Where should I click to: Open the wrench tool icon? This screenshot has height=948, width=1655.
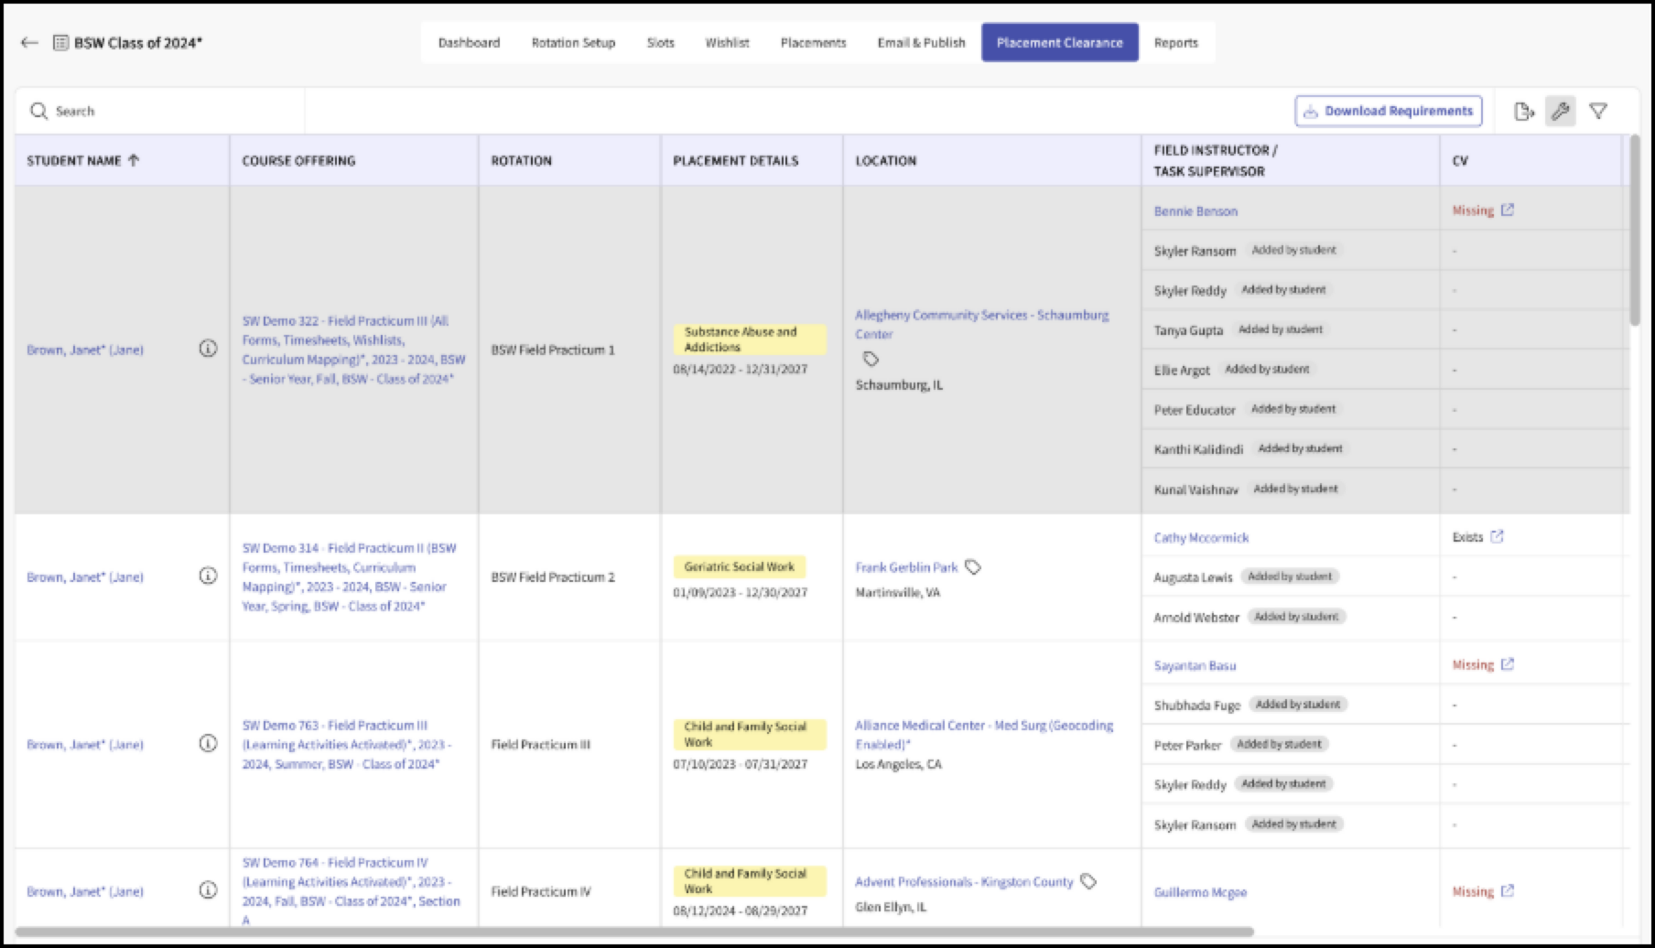click(1561, 111)
